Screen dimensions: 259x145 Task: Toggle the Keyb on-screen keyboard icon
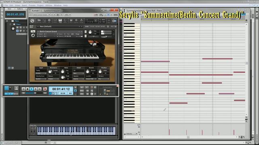[x=60, y=21]
